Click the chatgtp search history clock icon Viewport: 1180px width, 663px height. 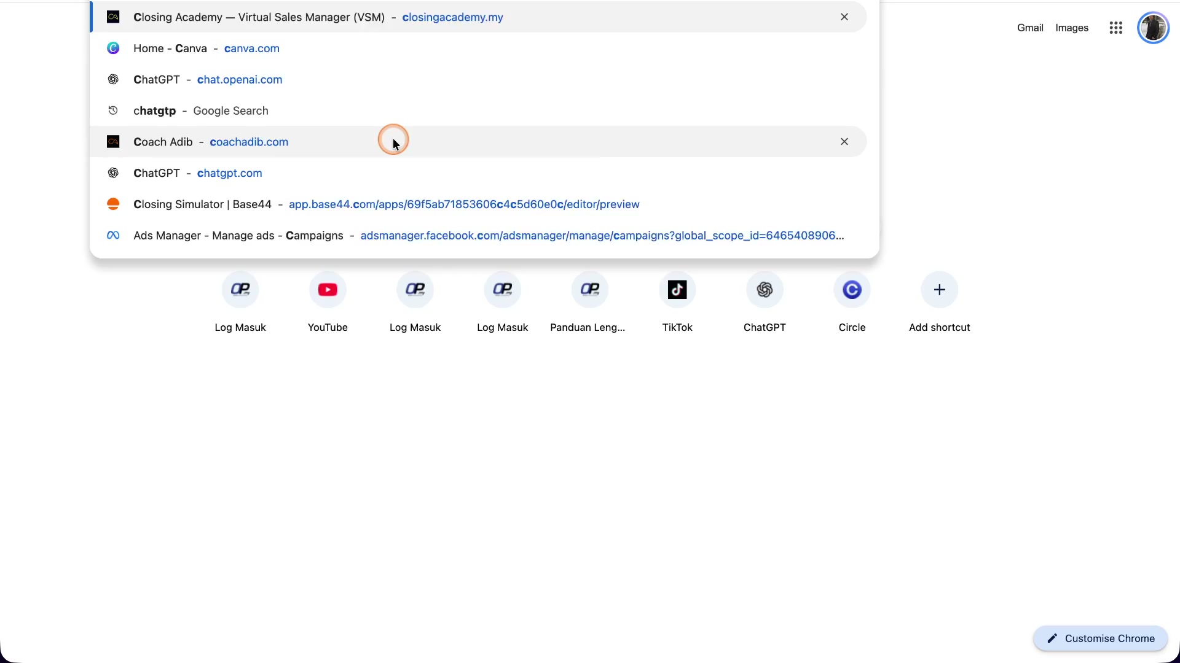click(113, 111)
